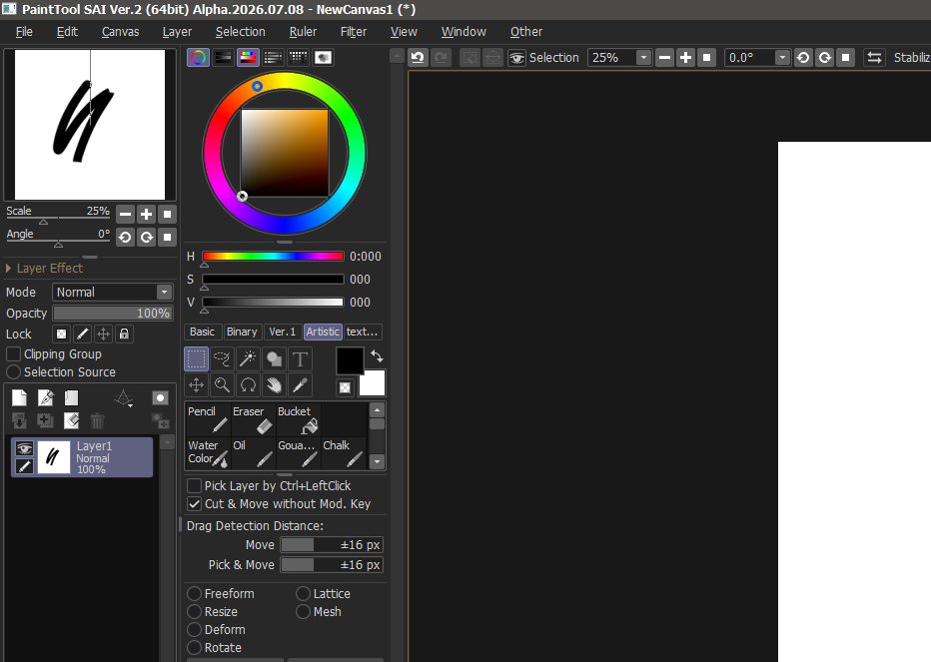Toggle Show Selection eye in toolbar
Viewport: 931px width, 662px height.
[x=516, y=58]
